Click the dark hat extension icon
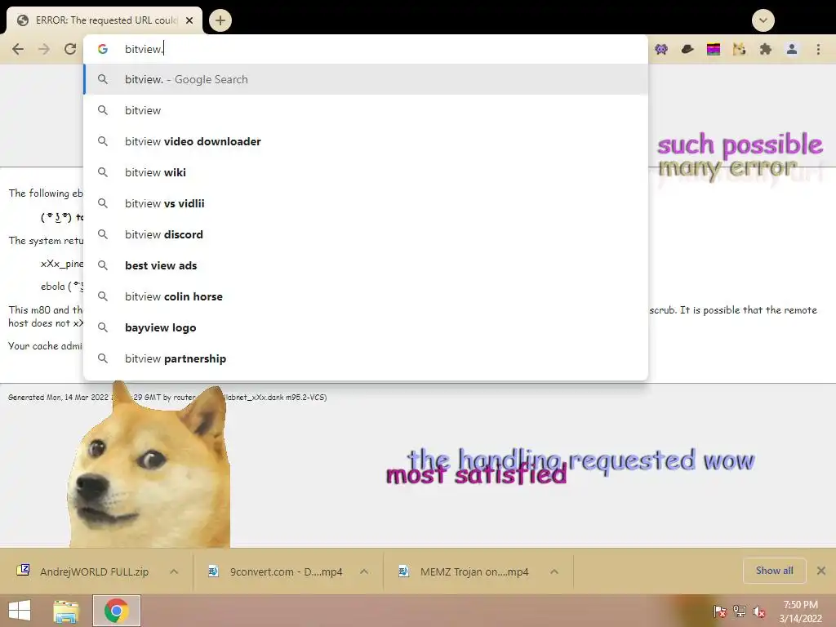The height and width of the screenshot is (627, 836). 687,50
